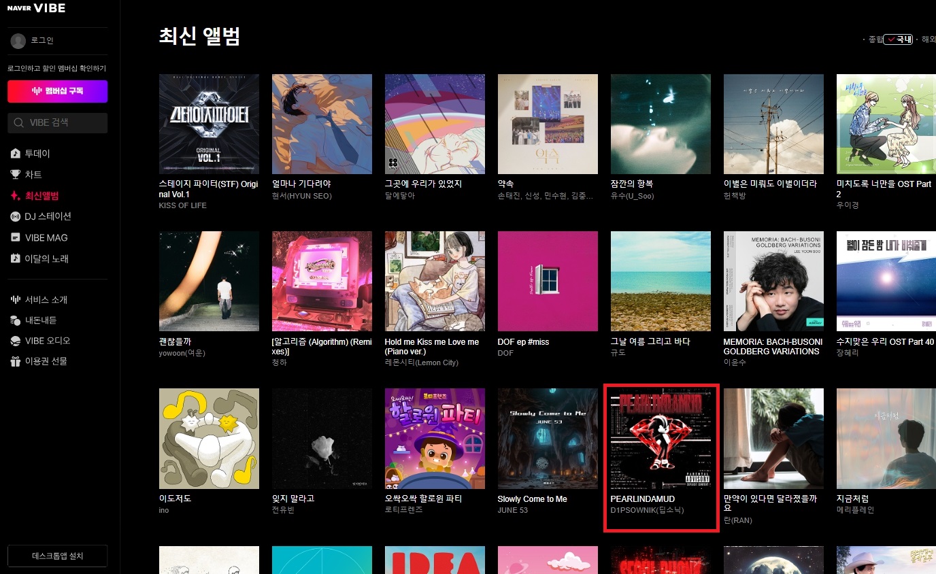The image size is (936, 574).
Task: Click artist name JUNE 53
Action: tap(513, 510)
